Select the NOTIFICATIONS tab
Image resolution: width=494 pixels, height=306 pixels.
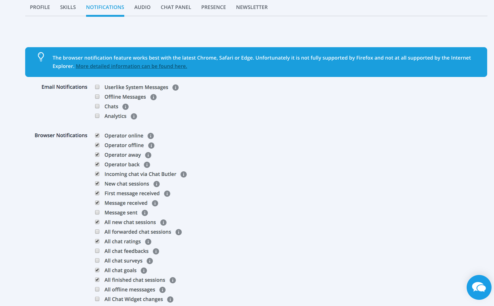click(x=105, y=7)
